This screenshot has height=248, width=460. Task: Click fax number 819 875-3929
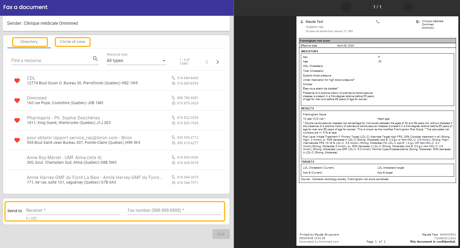188,103
